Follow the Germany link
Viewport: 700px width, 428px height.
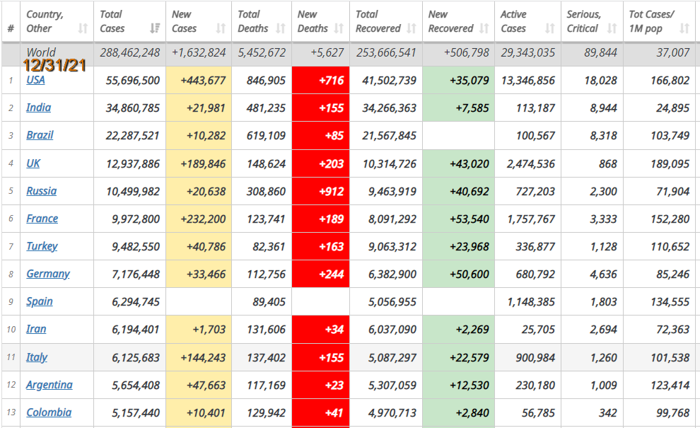click(48, 274)
